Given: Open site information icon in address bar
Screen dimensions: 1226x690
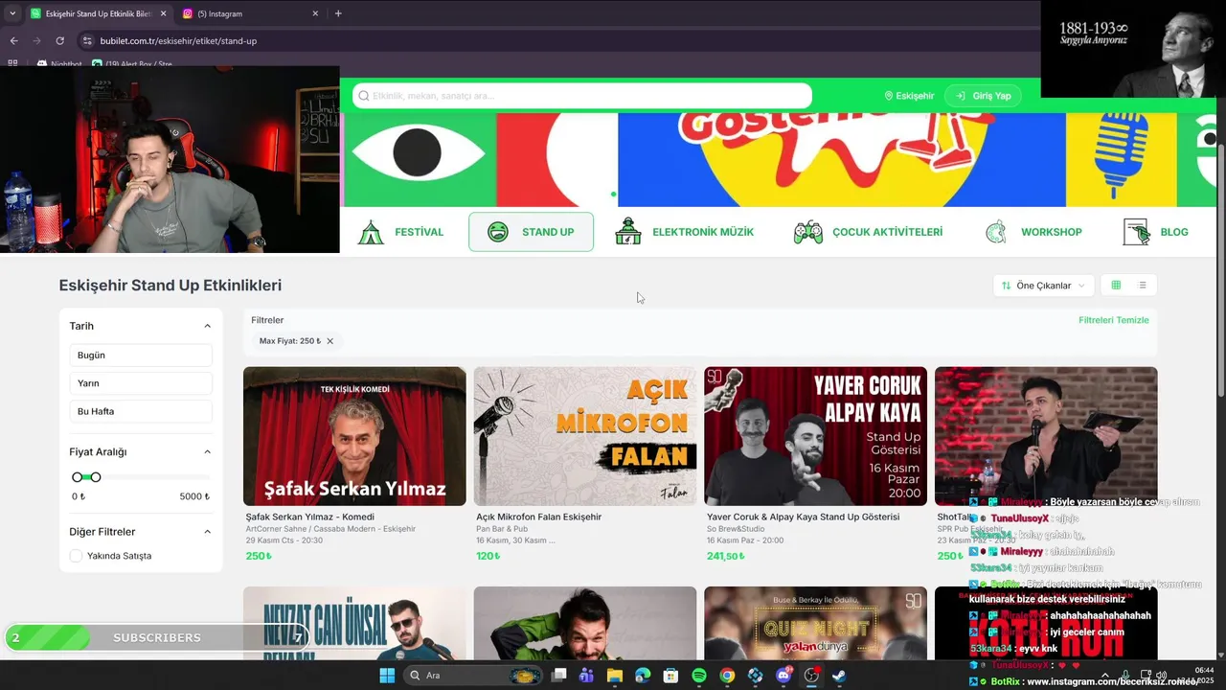Looking at the screenshot, I should coord(87,40).
